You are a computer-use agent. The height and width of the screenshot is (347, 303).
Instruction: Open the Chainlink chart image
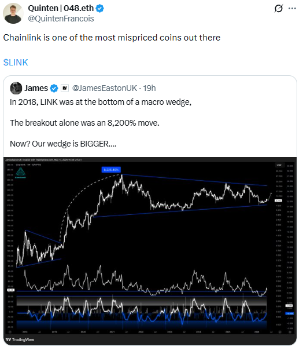150,251
